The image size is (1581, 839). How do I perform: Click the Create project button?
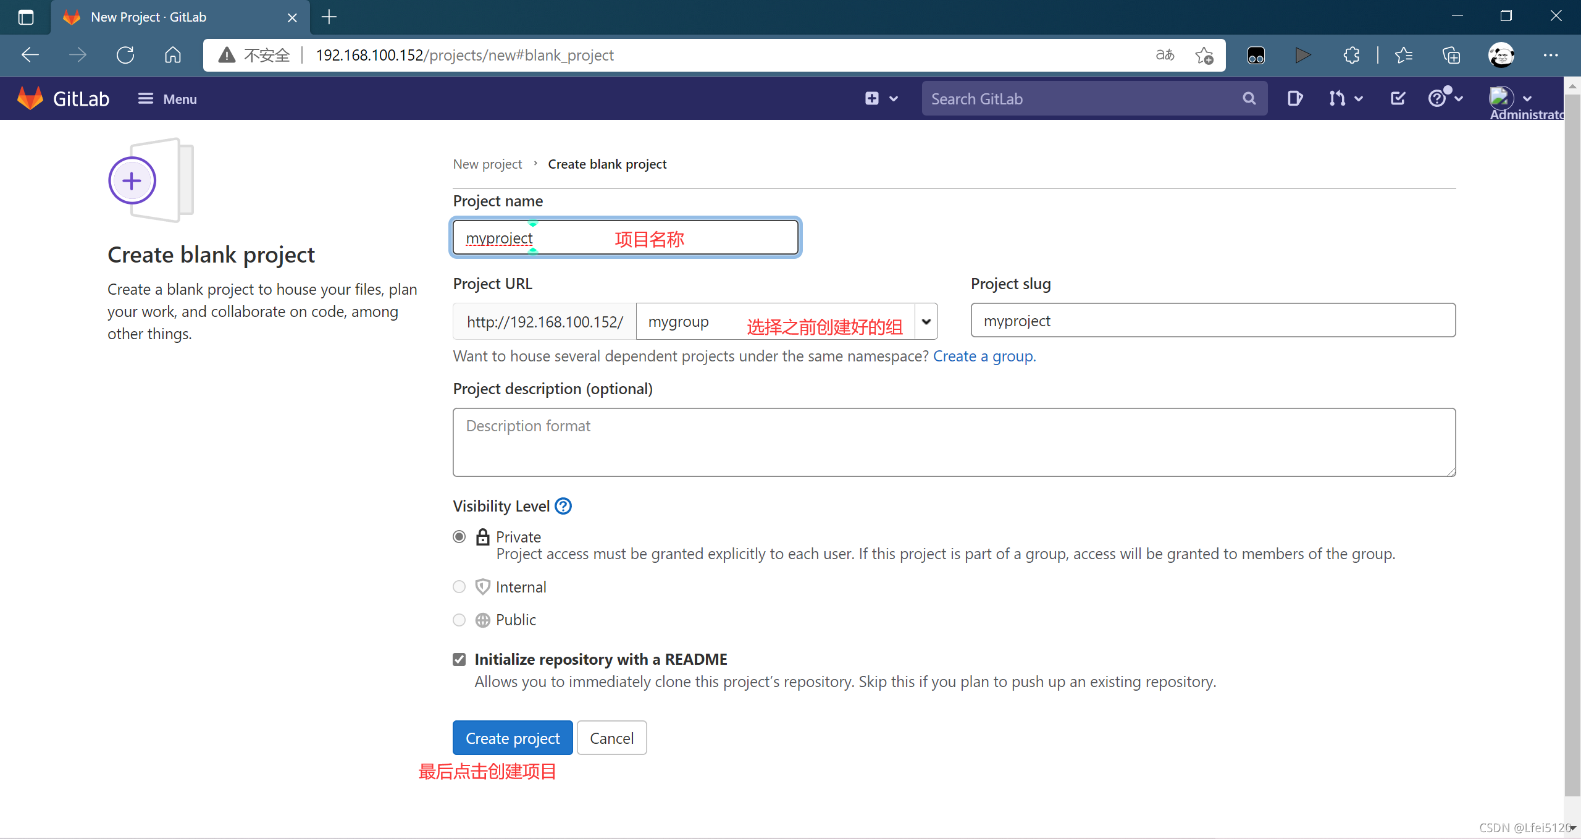point(512,738)
